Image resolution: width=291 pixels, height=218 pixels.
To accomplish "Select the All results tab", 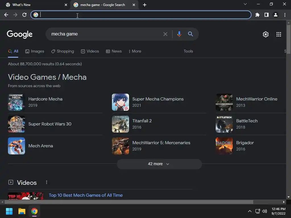I will click(13, 51).
